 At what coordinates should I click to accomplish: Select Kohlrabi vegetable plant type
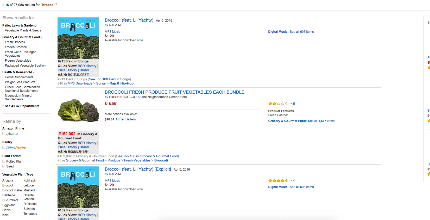(x=29, y=180)
